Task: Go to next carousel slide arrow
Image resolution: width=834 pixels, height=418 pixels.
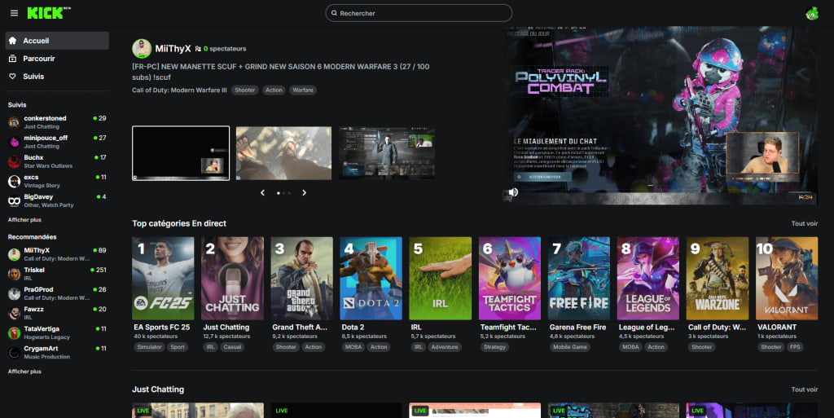Action: (x=305, y=192)
